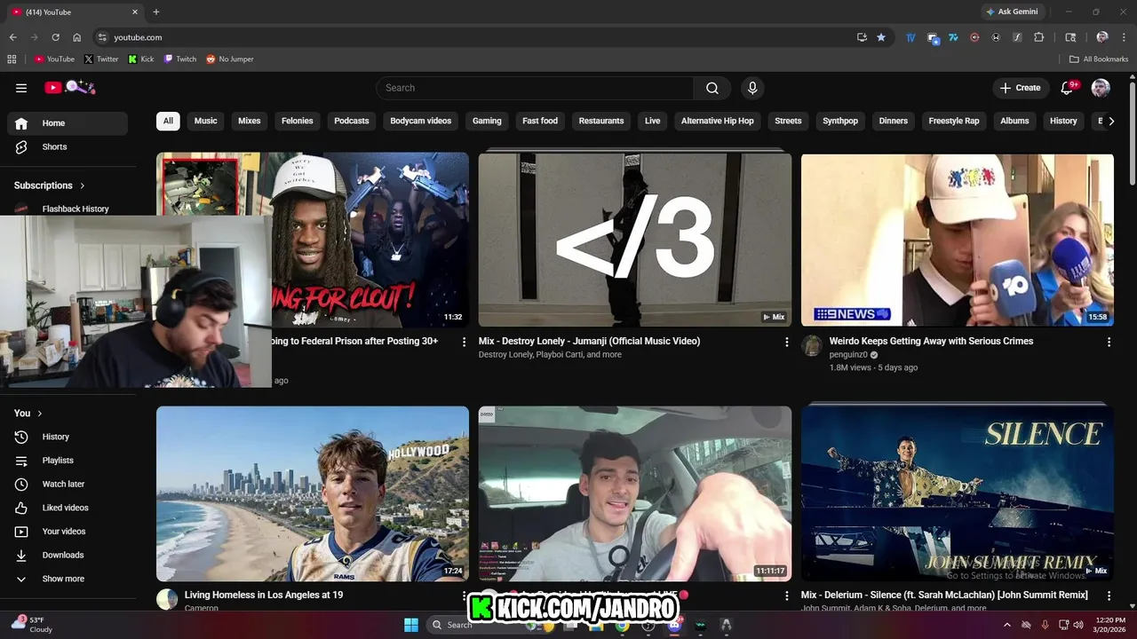Select the Freestyle Rap chip
Screen dimensions: 1137x639
click(954, 121)
